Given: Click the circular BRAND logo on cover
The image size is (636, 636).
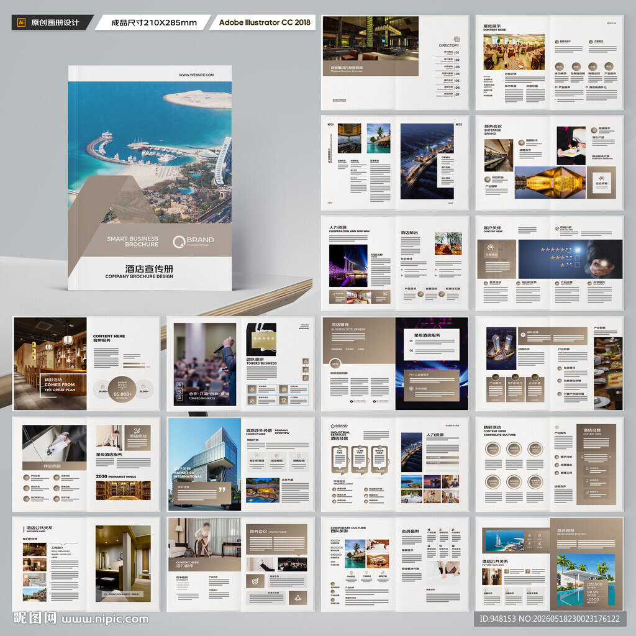Looking at the screenshot, I should [x=179, y=242].
